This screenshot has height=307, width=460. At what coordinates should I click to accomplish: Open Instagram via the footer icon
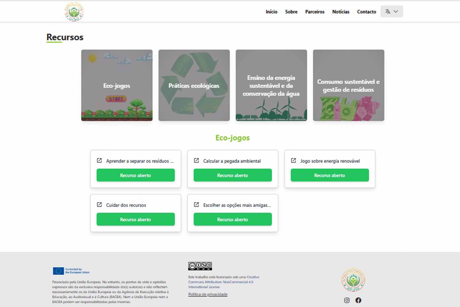pos(346,300)
